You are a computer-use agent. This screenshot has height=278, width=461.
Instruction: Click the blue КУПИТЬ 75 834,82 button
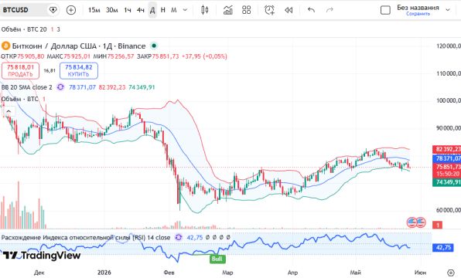pyautogui.click(x=78, y=71)
